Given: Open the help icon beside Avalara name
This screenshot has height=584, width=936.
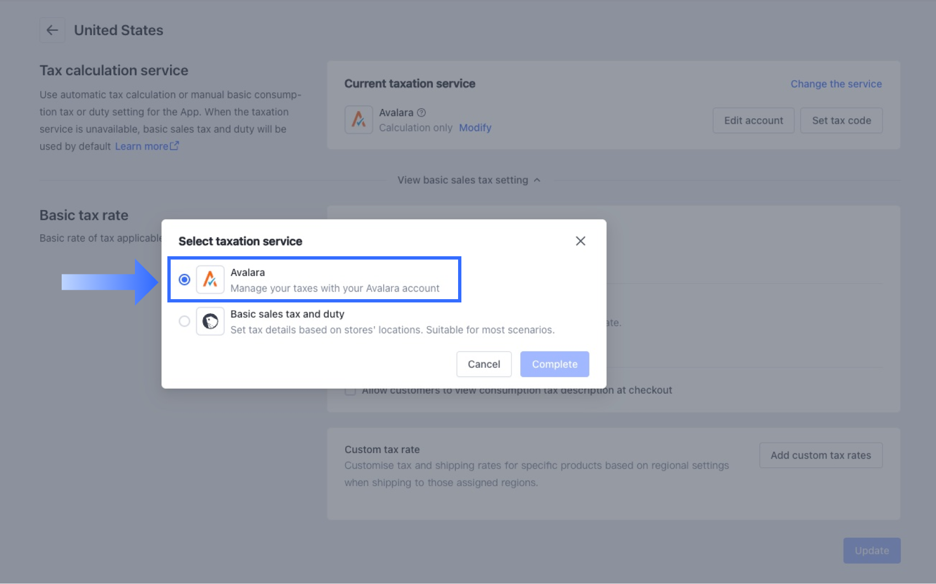Looking at the screenshot, I should [x=422, y=113].
